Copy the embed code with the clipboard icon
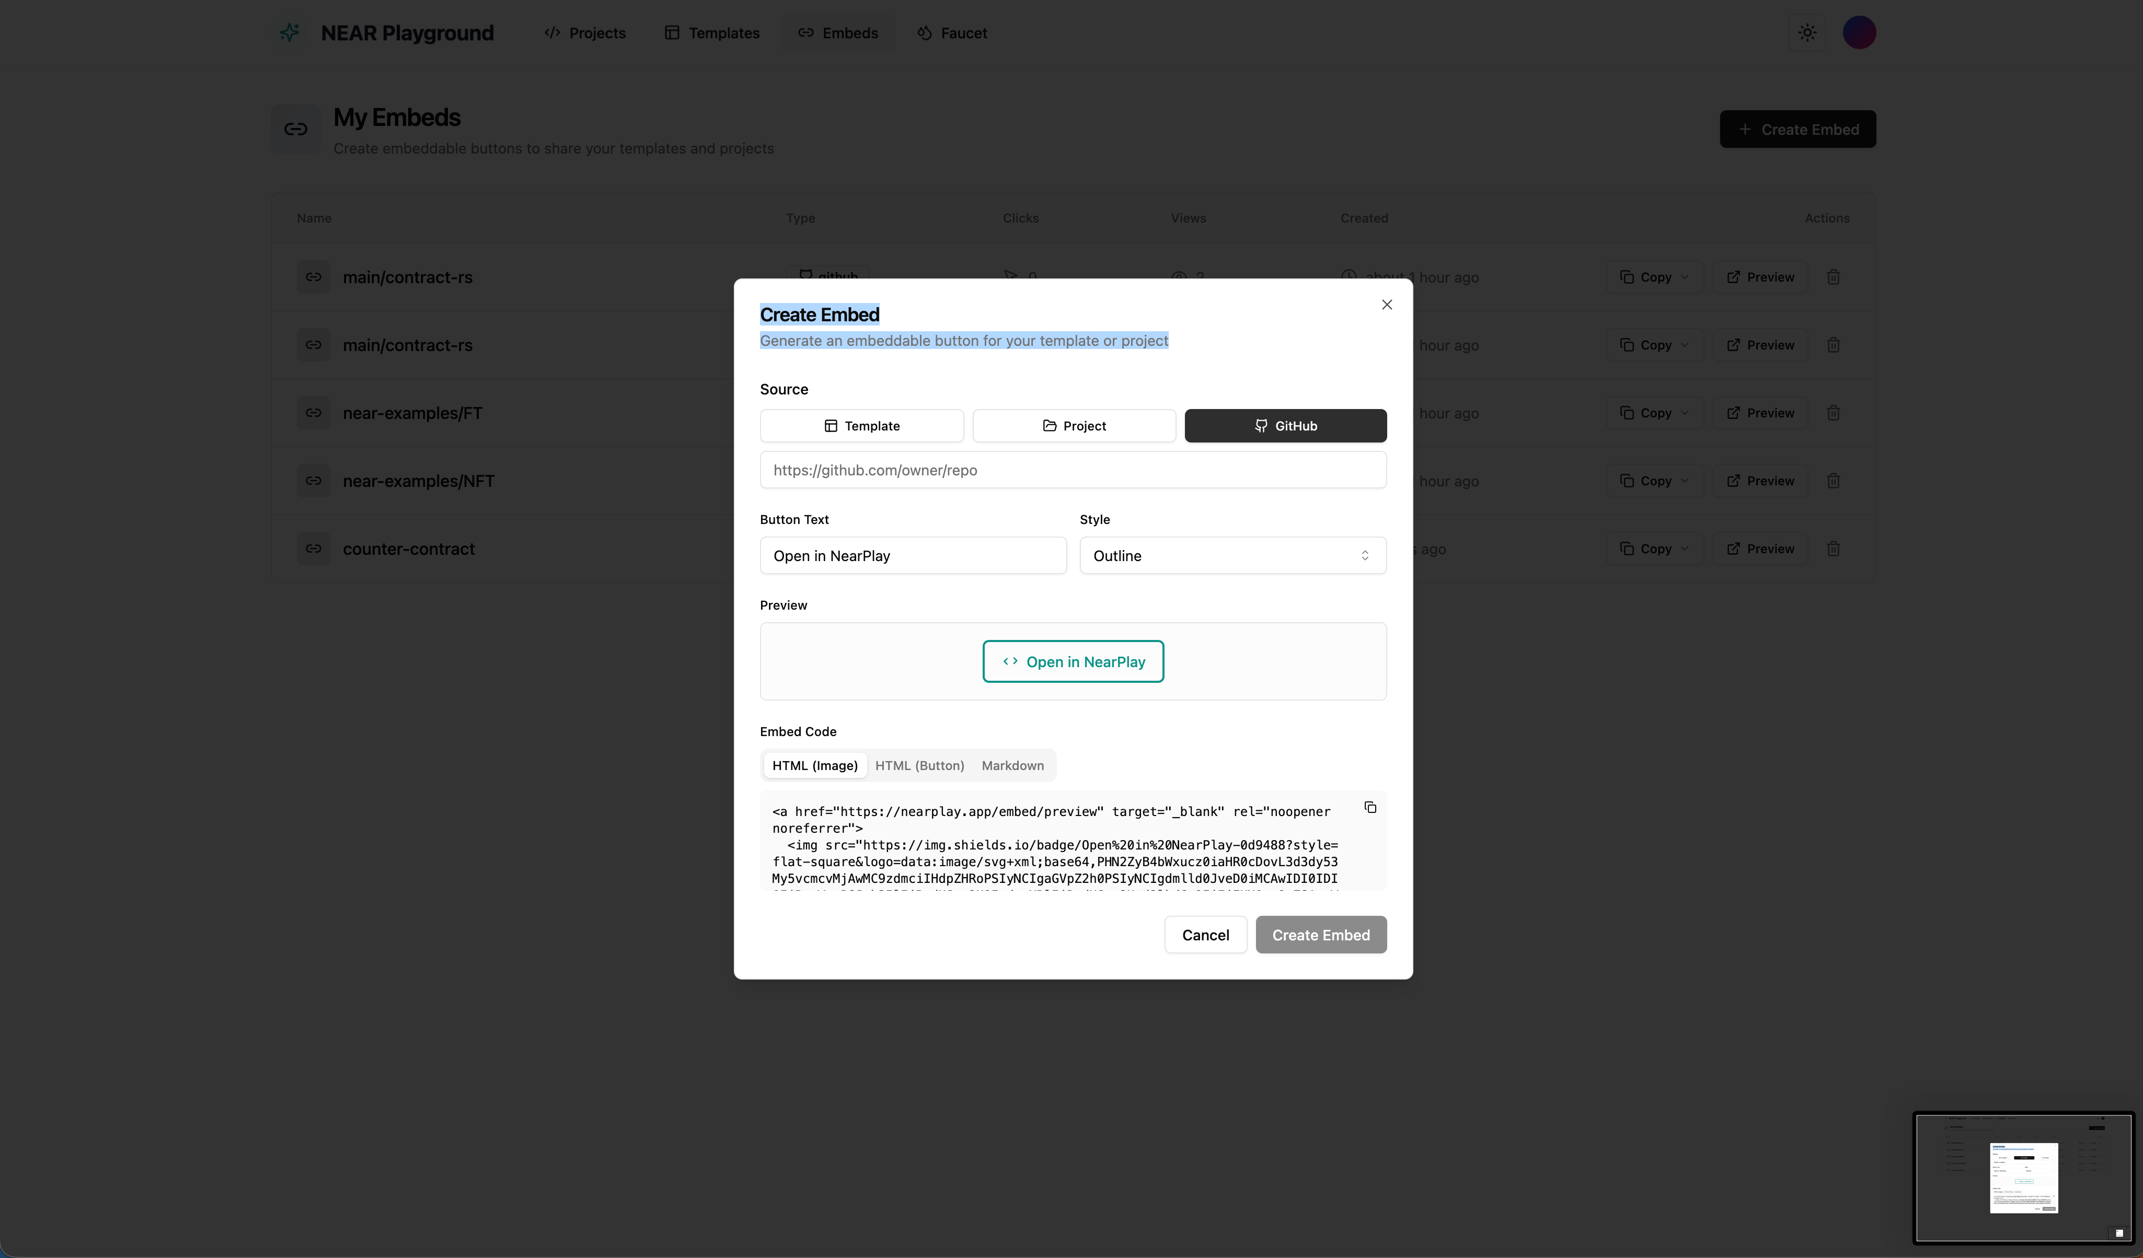This screenshot has width=2143, height=1258. click(1370, 808)
